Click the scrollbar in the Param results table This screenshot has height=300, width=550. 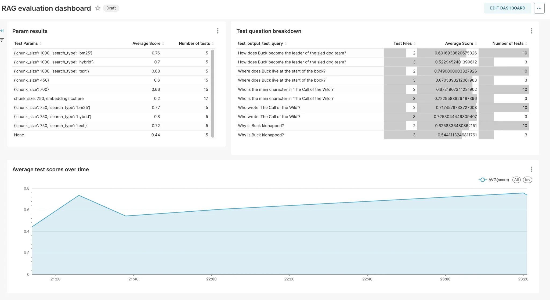click(213, 94)
